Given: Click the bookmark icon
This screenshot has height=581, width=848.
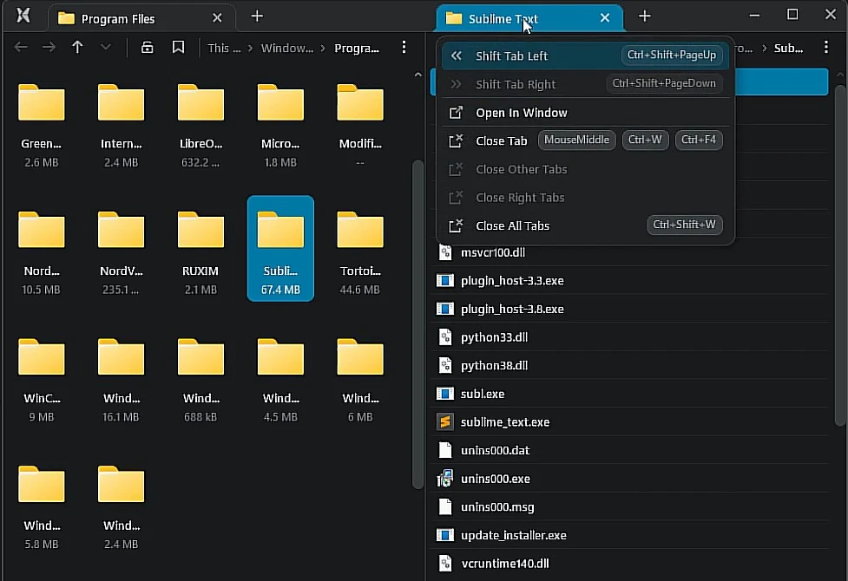Looking at the screenshot, I should pos(178,48).
